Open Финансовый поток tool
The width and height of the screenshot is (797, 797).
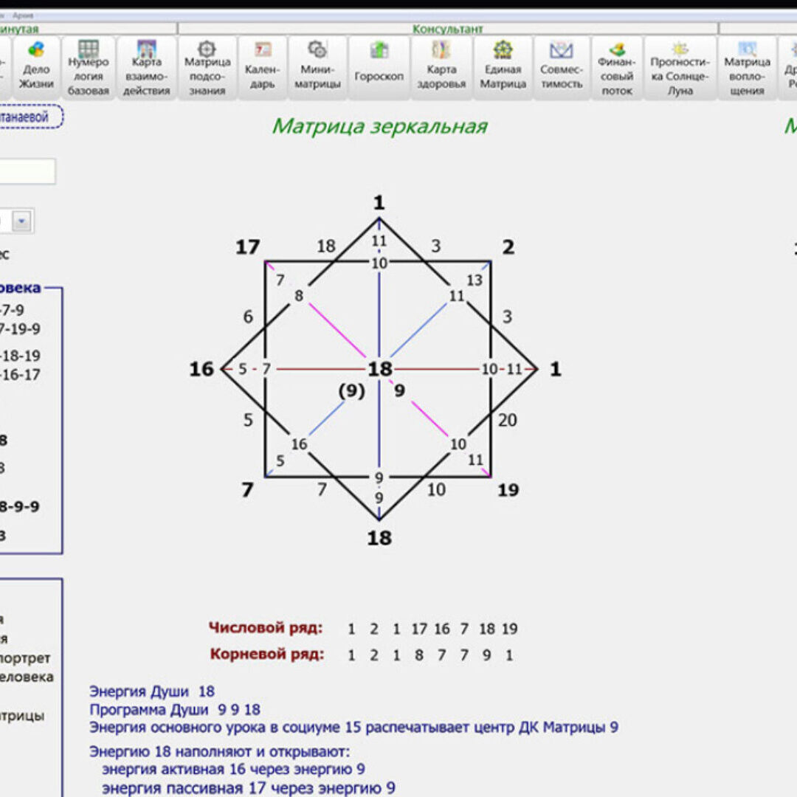coord(617,68)
